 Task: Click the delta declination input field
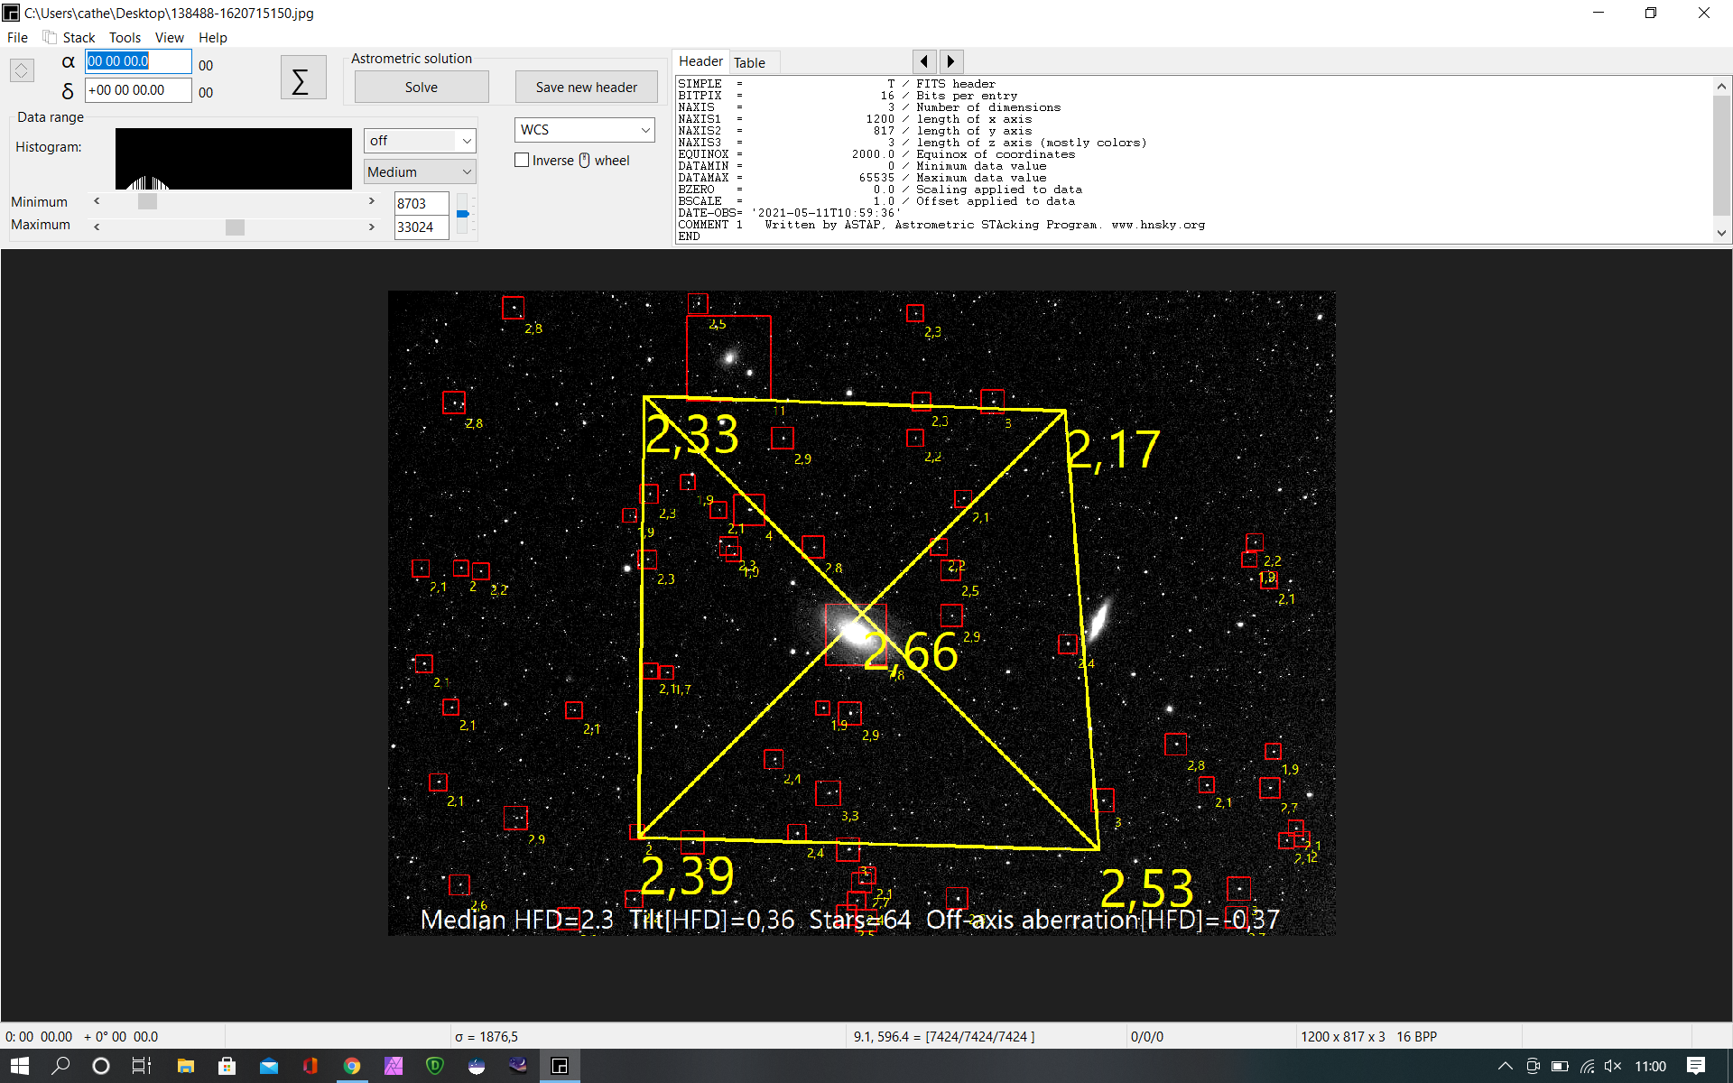(x=138, y=90)
